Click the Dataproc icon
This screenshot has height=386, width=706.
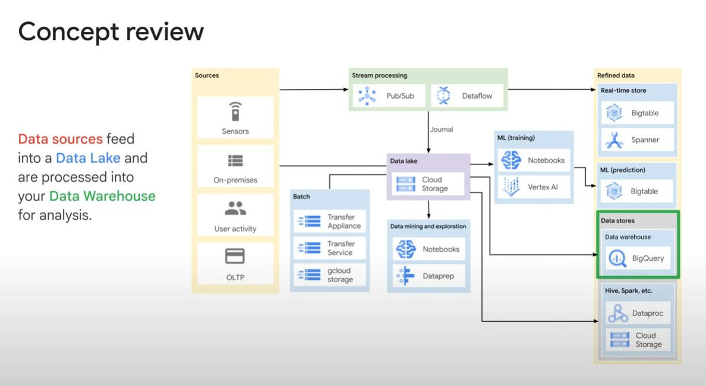pyautogui.click(x=617, y=313)
